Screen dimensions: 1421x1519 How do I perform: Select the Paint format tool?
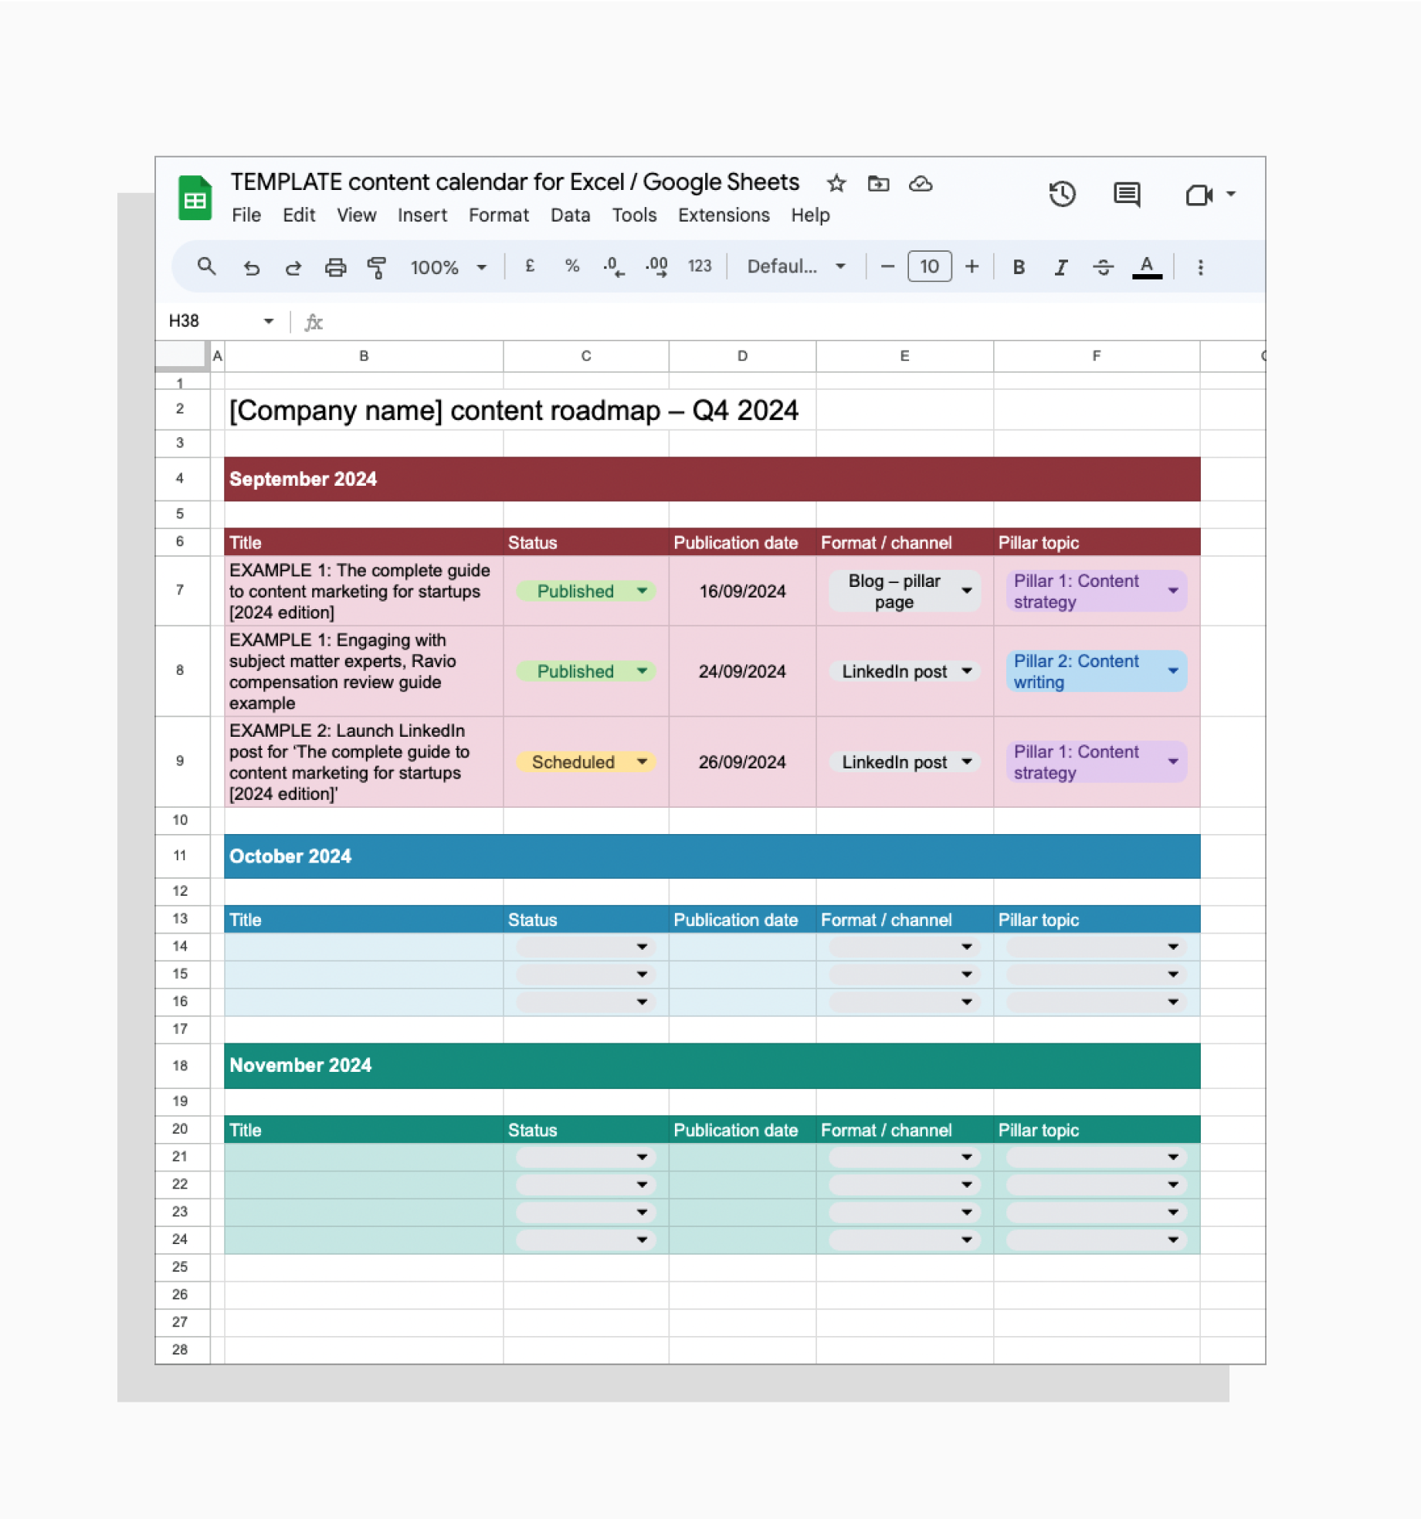tap(378, 266)
